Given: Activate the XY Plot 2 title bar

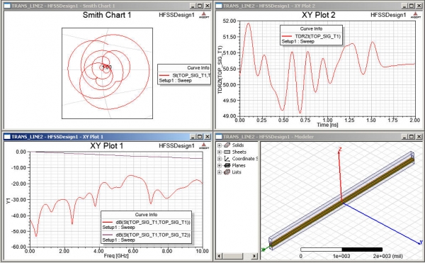Looking at the screenshot, I should tap(319, 6).
